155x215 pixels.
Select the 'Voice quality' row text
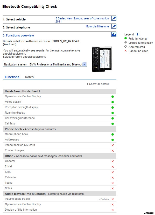13,102
